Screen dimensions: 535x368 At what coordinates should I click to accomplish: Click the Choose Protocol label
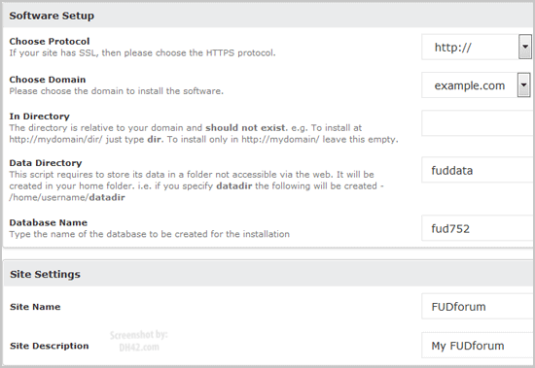(50, 41)
